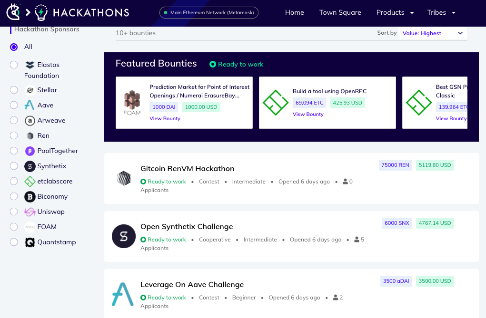The height and width of the screenshot is (318, 486).
Task: Click applicants person icon on Aave bounty
Action: click(x=336, y=297)
